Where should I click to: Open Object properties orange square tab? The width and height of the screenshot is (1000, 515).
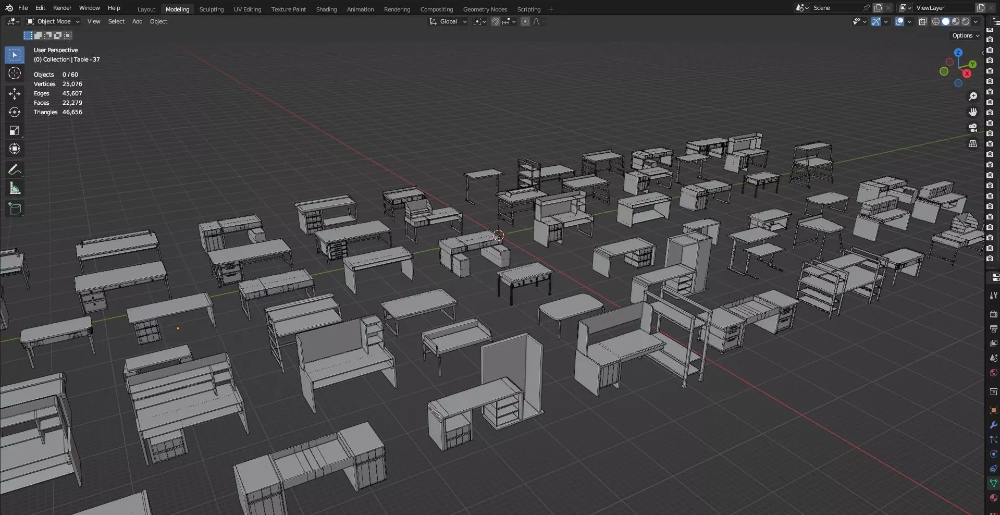click(993, 410)
